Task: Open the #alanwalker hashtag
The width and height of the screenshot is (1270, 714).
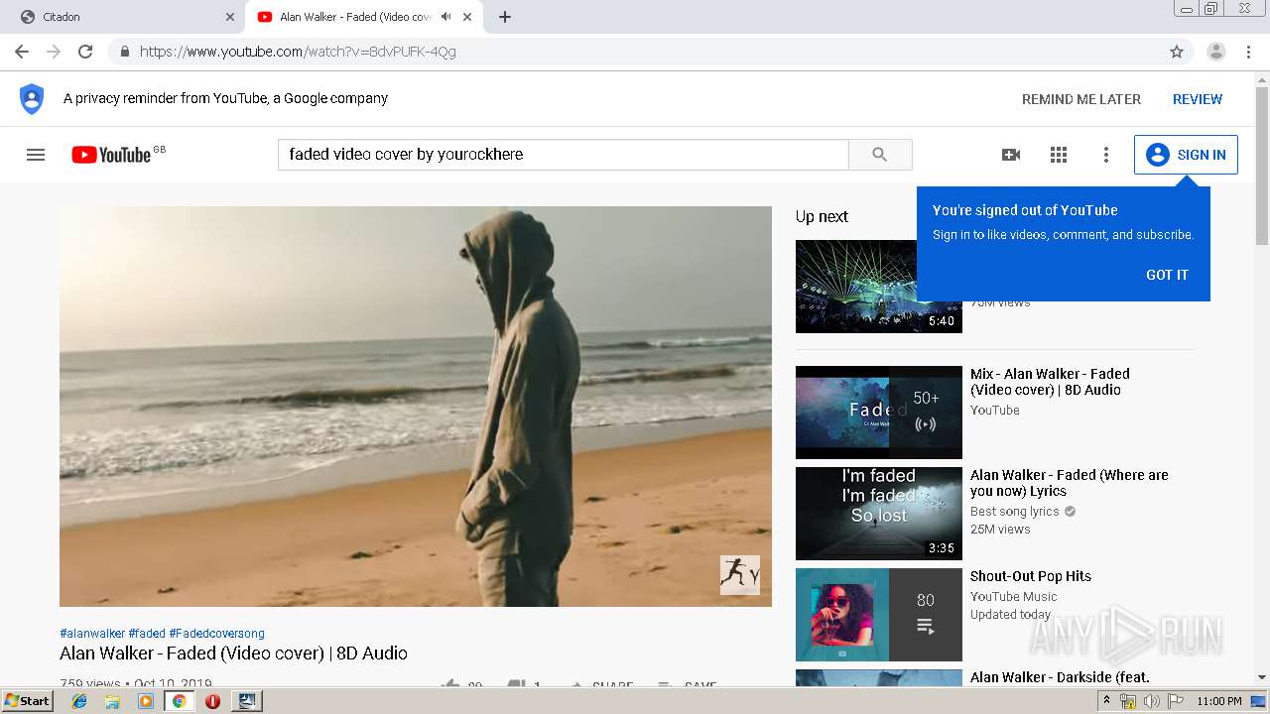Action: tap(92, 633)
